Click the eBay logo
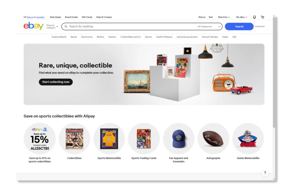This screenshot has width=291, height=195. point(33,26)
